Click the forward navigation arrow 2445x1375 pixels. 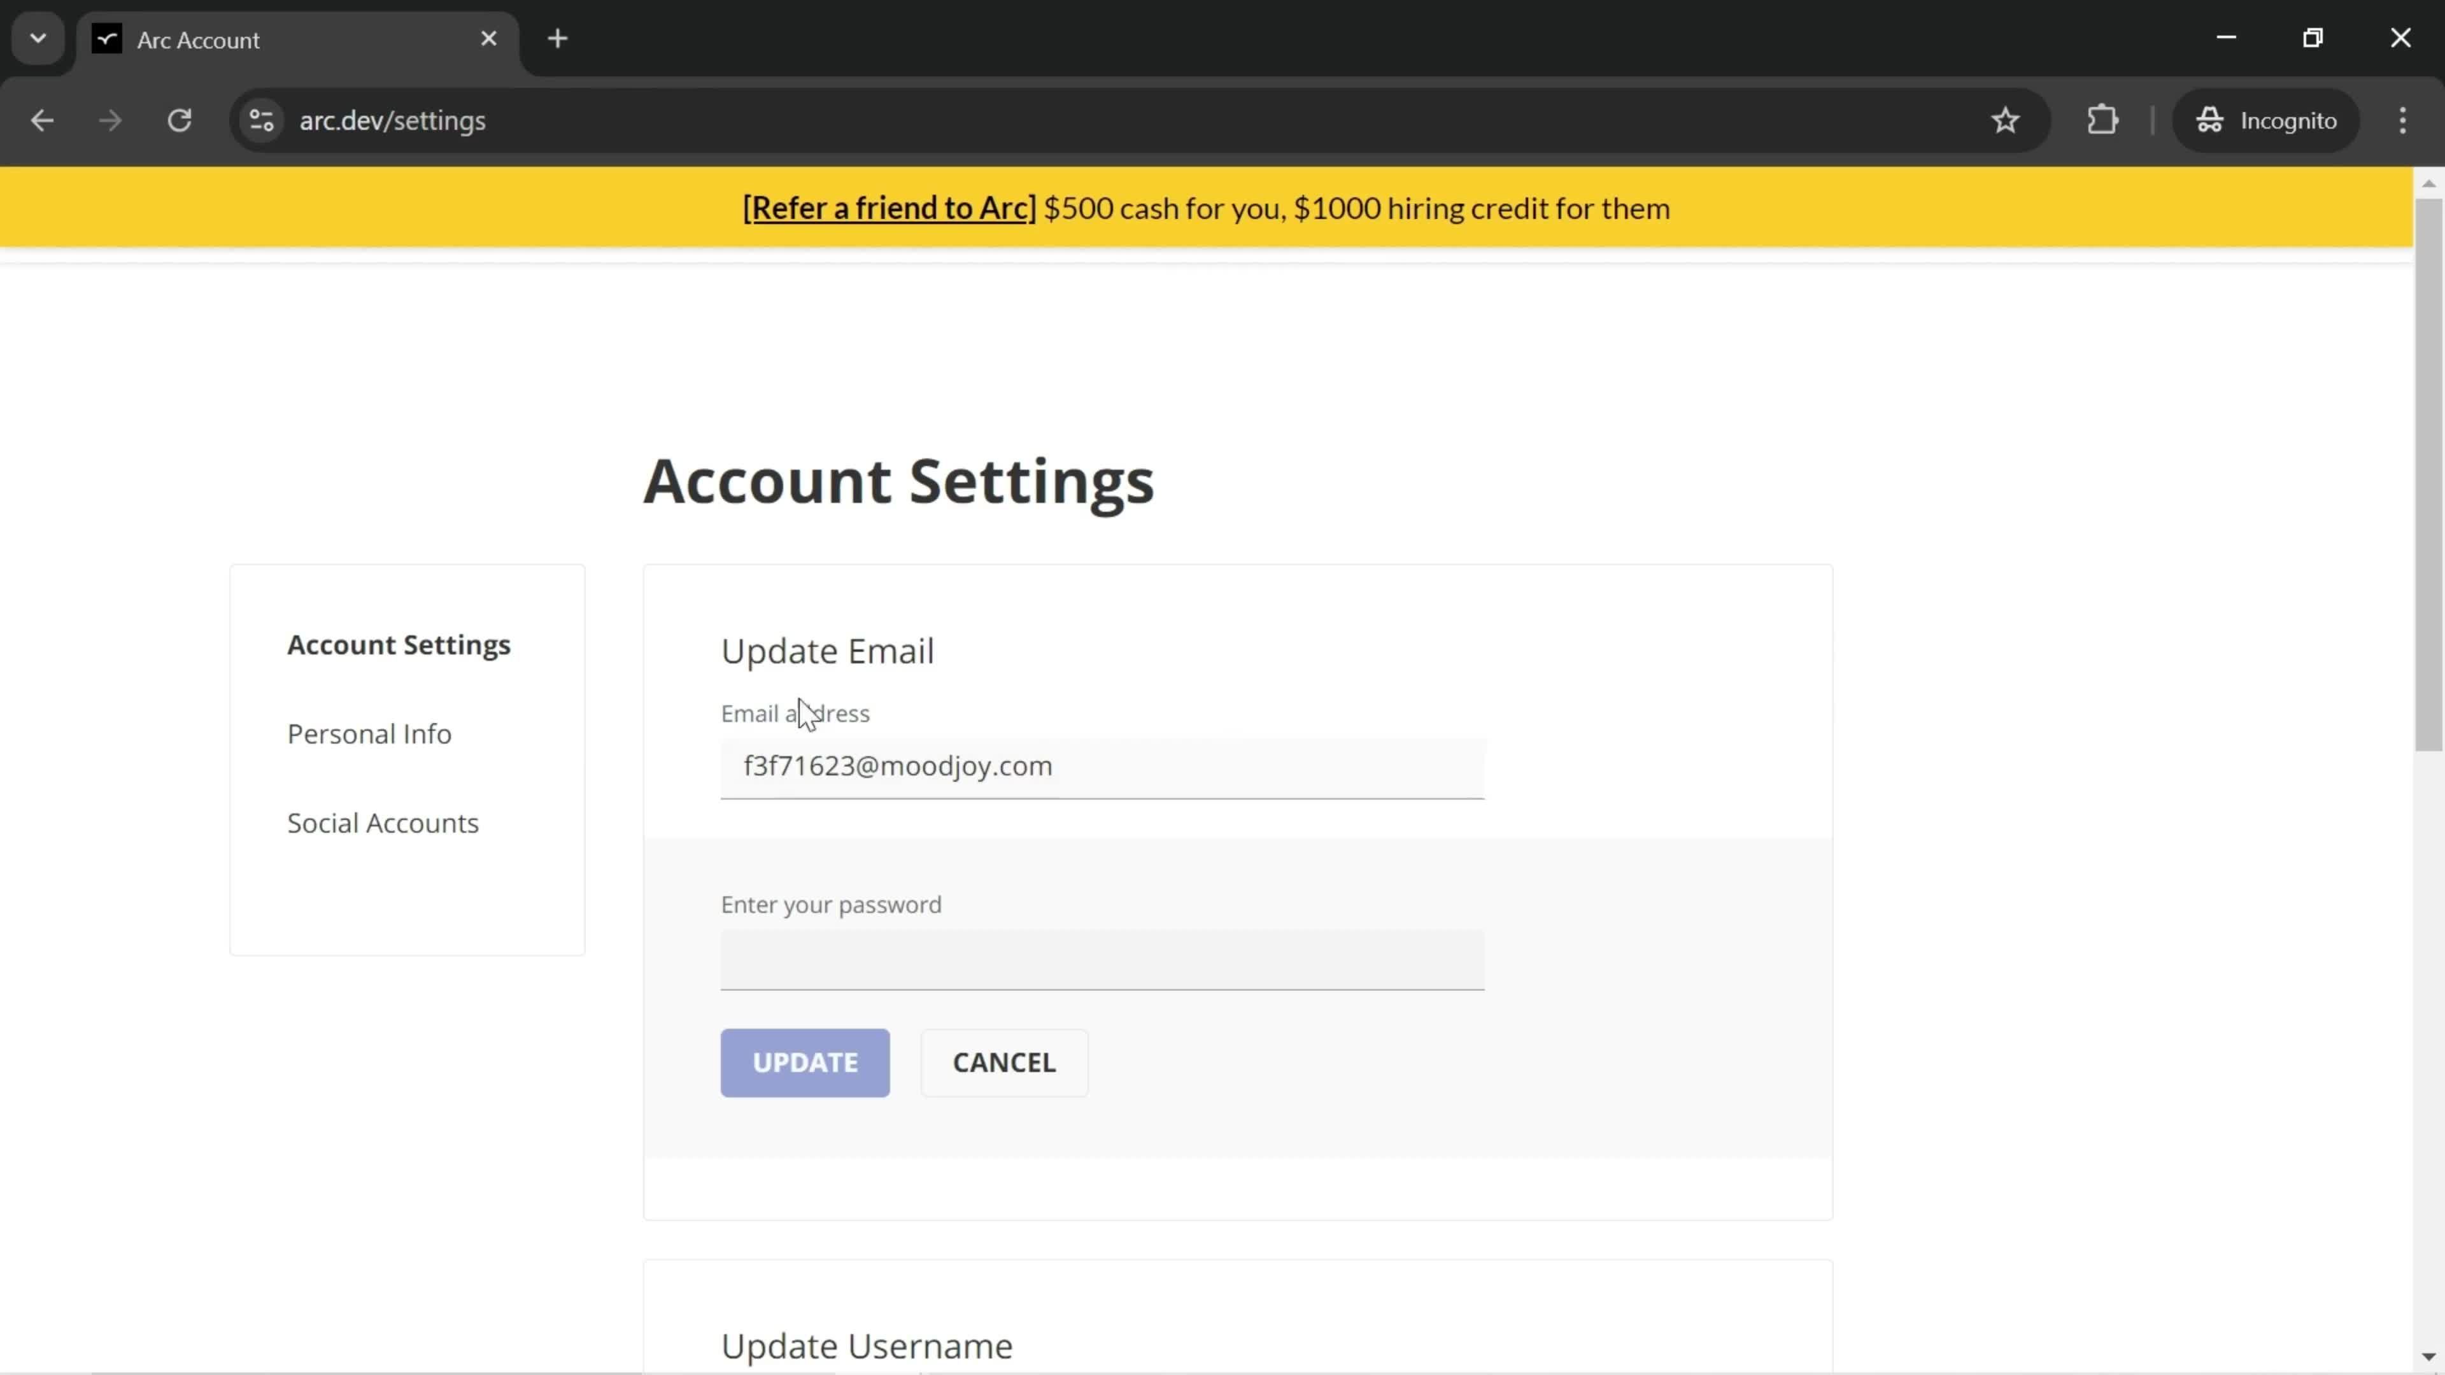click(x=109, y=119)
